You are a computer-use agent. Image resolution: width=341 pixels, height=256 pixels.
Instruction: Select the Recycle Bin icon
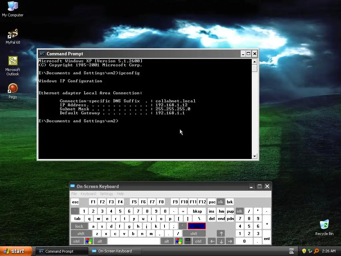pos(324,227)
